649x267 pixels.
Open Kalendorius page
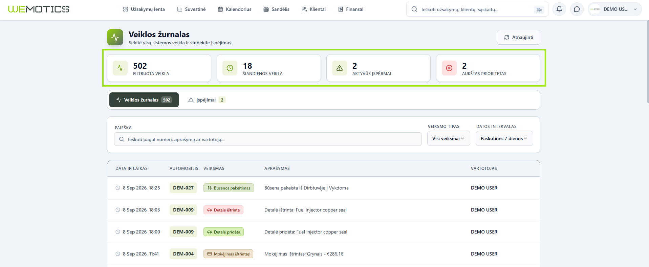pos(235,9)
